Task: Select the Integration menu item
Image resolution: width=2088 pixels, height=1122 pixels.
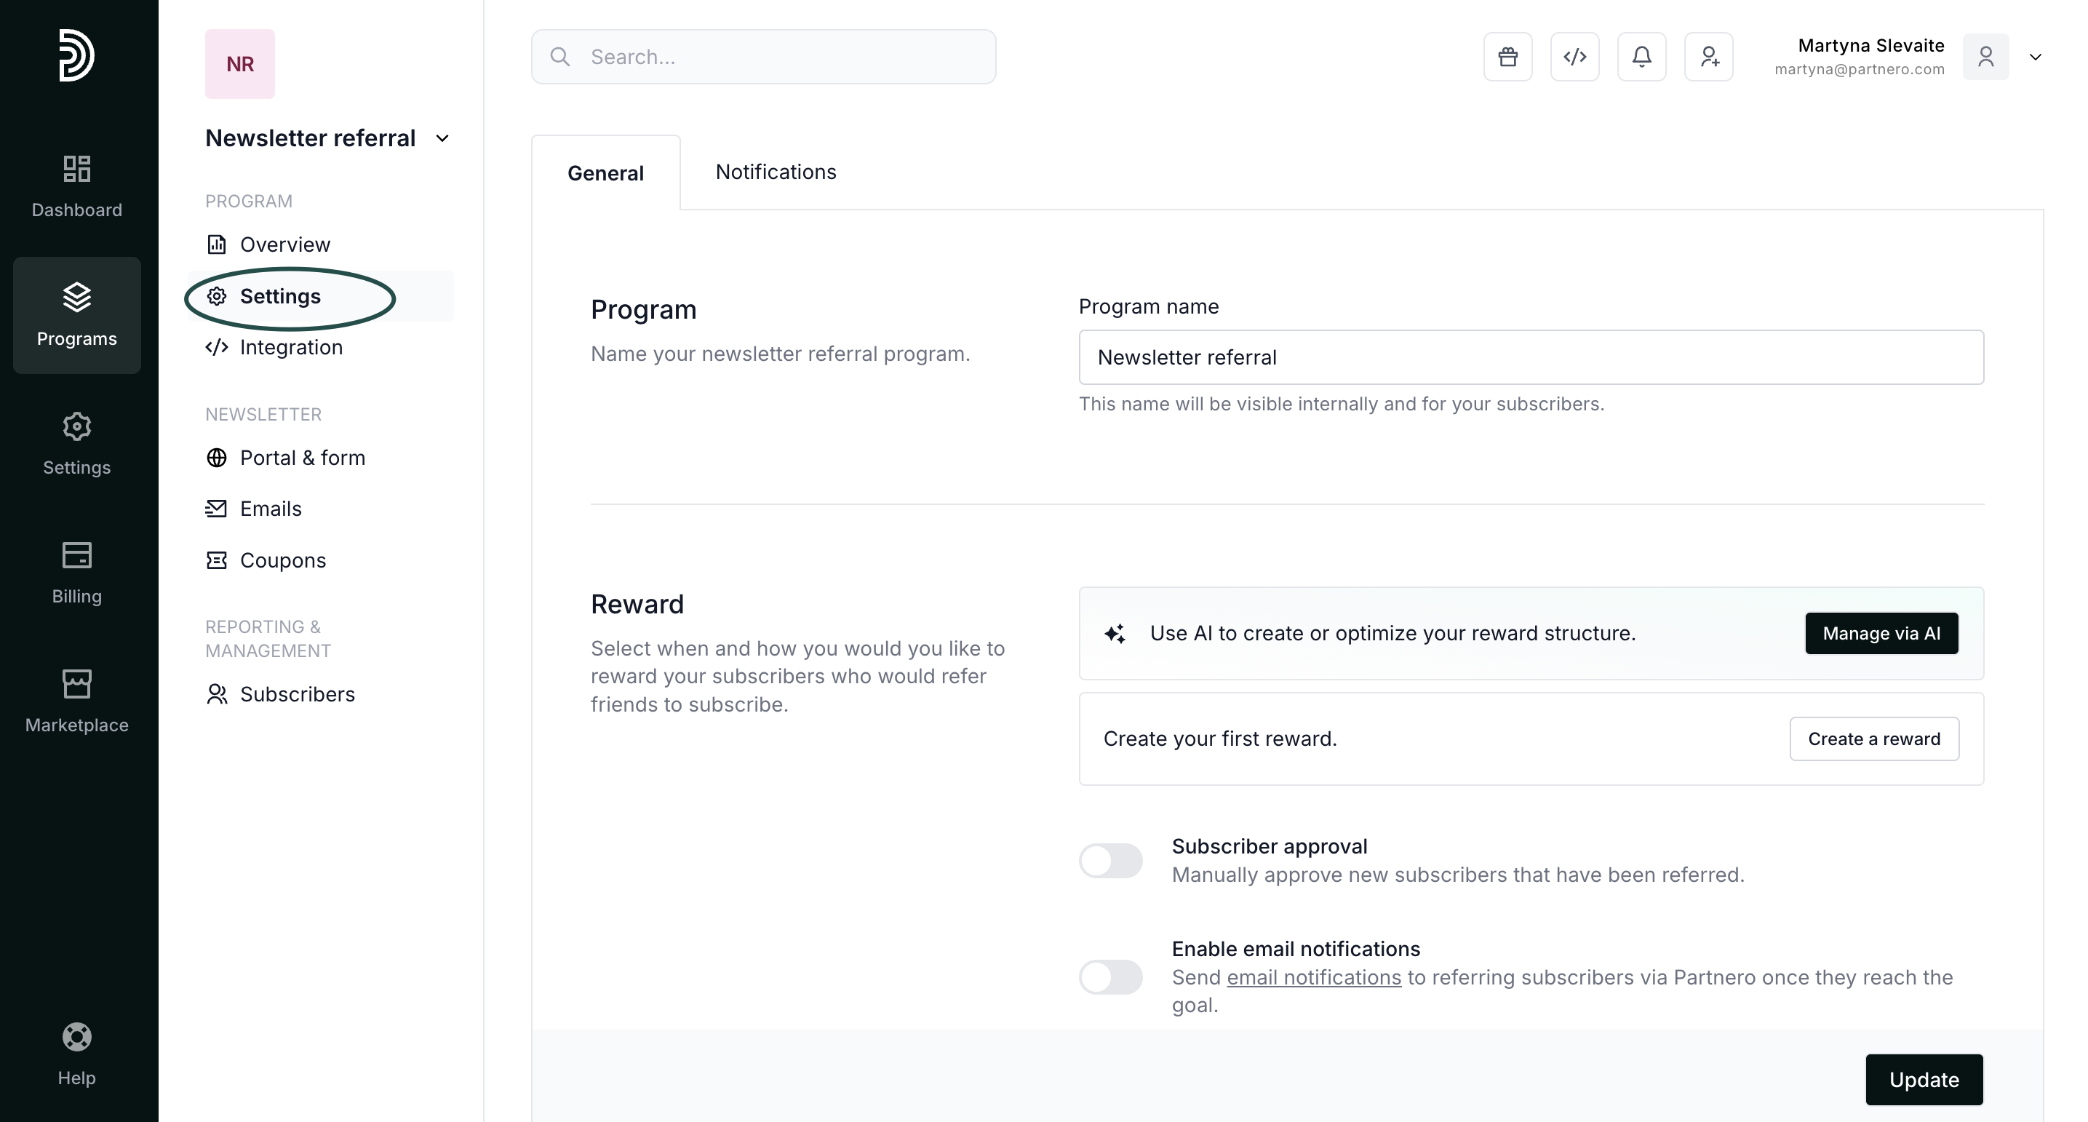Action: point(290,347)
